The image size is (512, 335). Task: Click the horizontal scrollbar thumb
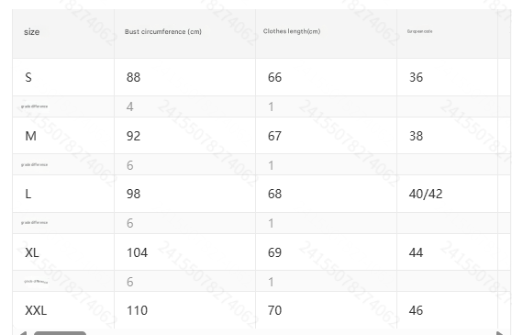click(x=60, y=333)
